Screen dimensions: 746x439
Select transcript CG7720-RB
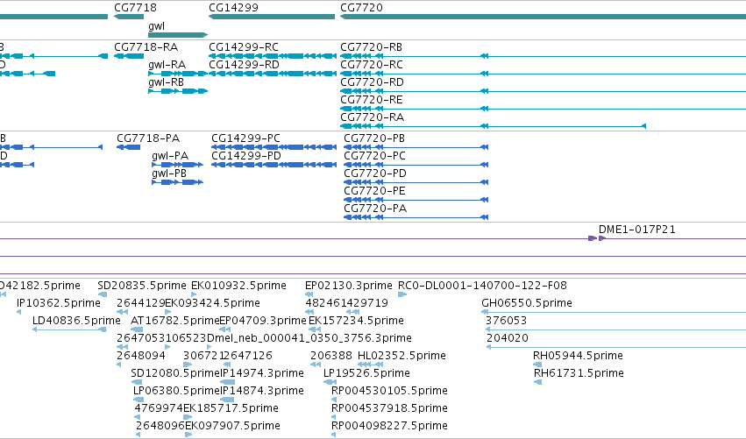371,47
